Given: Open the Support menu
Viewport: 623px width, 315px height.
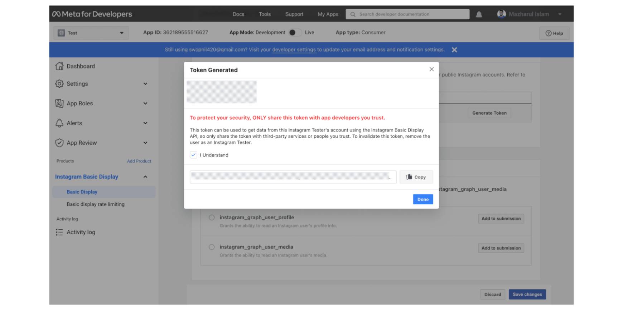Looking at the screenshot, I should [x=294, y=14].
